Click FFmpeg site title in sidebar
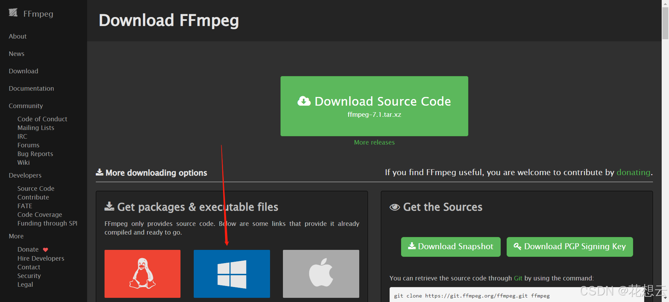The image size is (669, 302). [x=38, y=14]
